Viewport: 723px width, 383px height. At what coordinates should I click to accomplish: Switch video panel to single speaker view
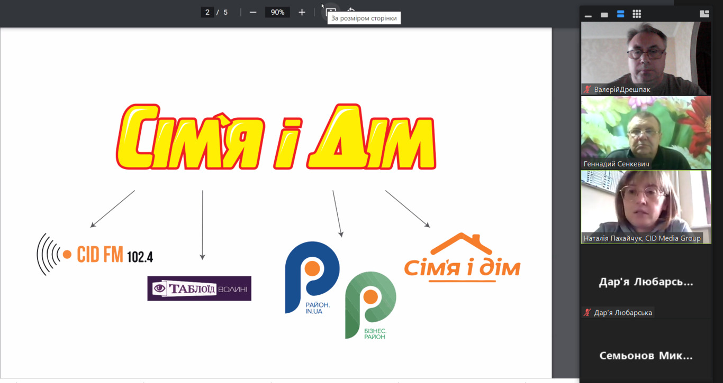(604, 15)
